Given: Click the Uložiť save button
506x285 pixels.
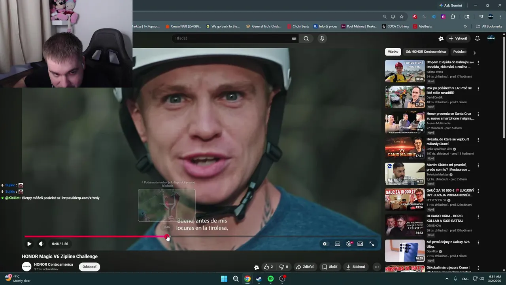Looking at the screenshot, I should (x=330, y=267).
